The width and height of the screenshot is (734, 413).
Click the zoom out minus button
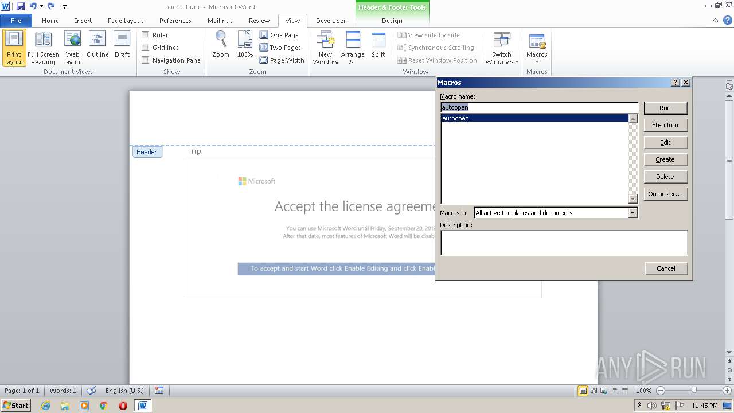[661, 391]
